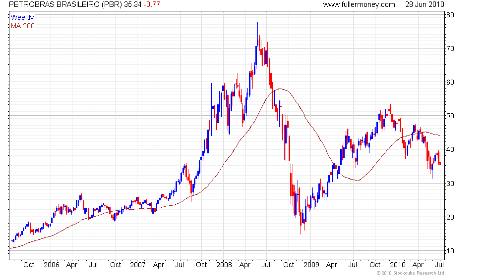The height and width of the screenshot is (277, 486).
Task: Click the 2008 year label on time axis
Action: 224,265
